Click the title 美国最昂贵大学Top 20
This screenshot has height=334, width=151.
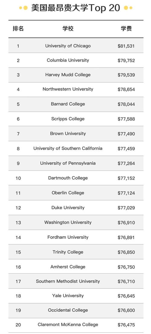point(76,8)
